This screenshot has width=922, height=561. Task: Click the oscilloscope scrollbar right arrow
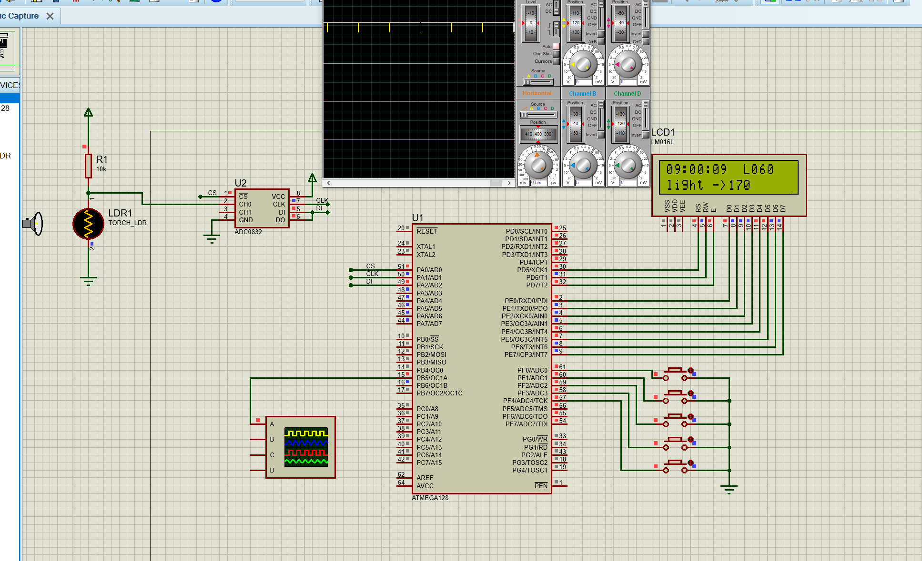click(x=509, y=183)
